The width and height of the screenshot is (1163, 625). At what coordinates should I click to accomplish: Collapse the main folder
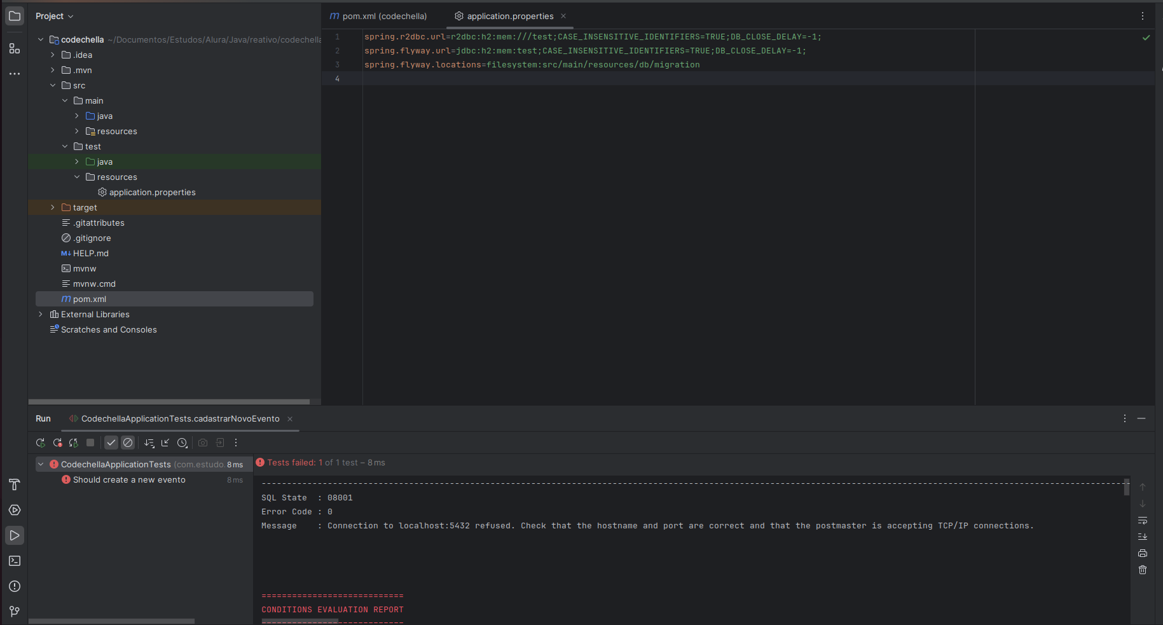pos(65,100)
